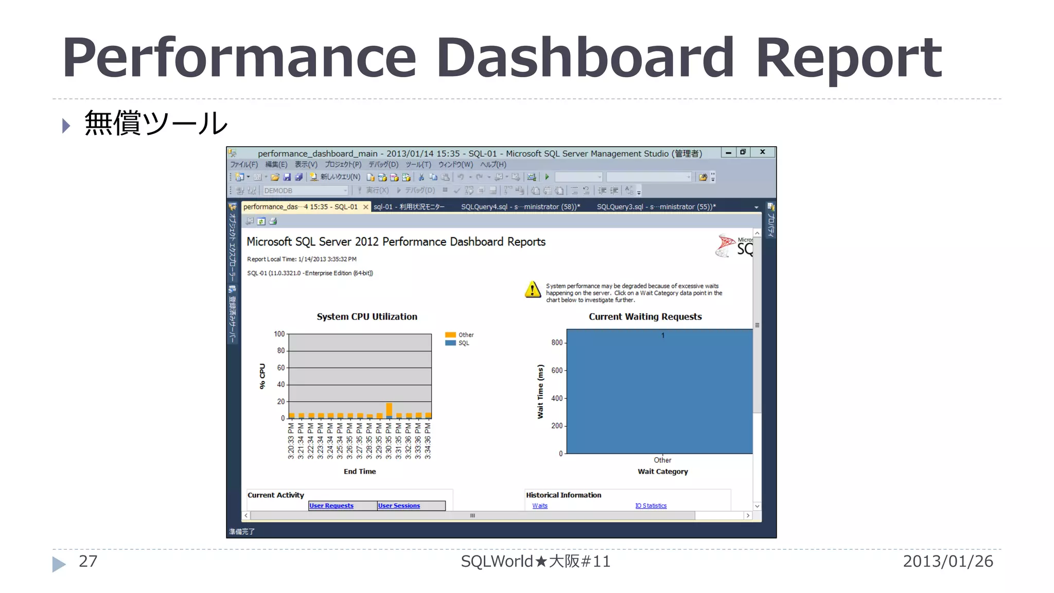Click the orange Other legend swatch
The width and height of the screenshot is (1054, 593).
[450, 335]
